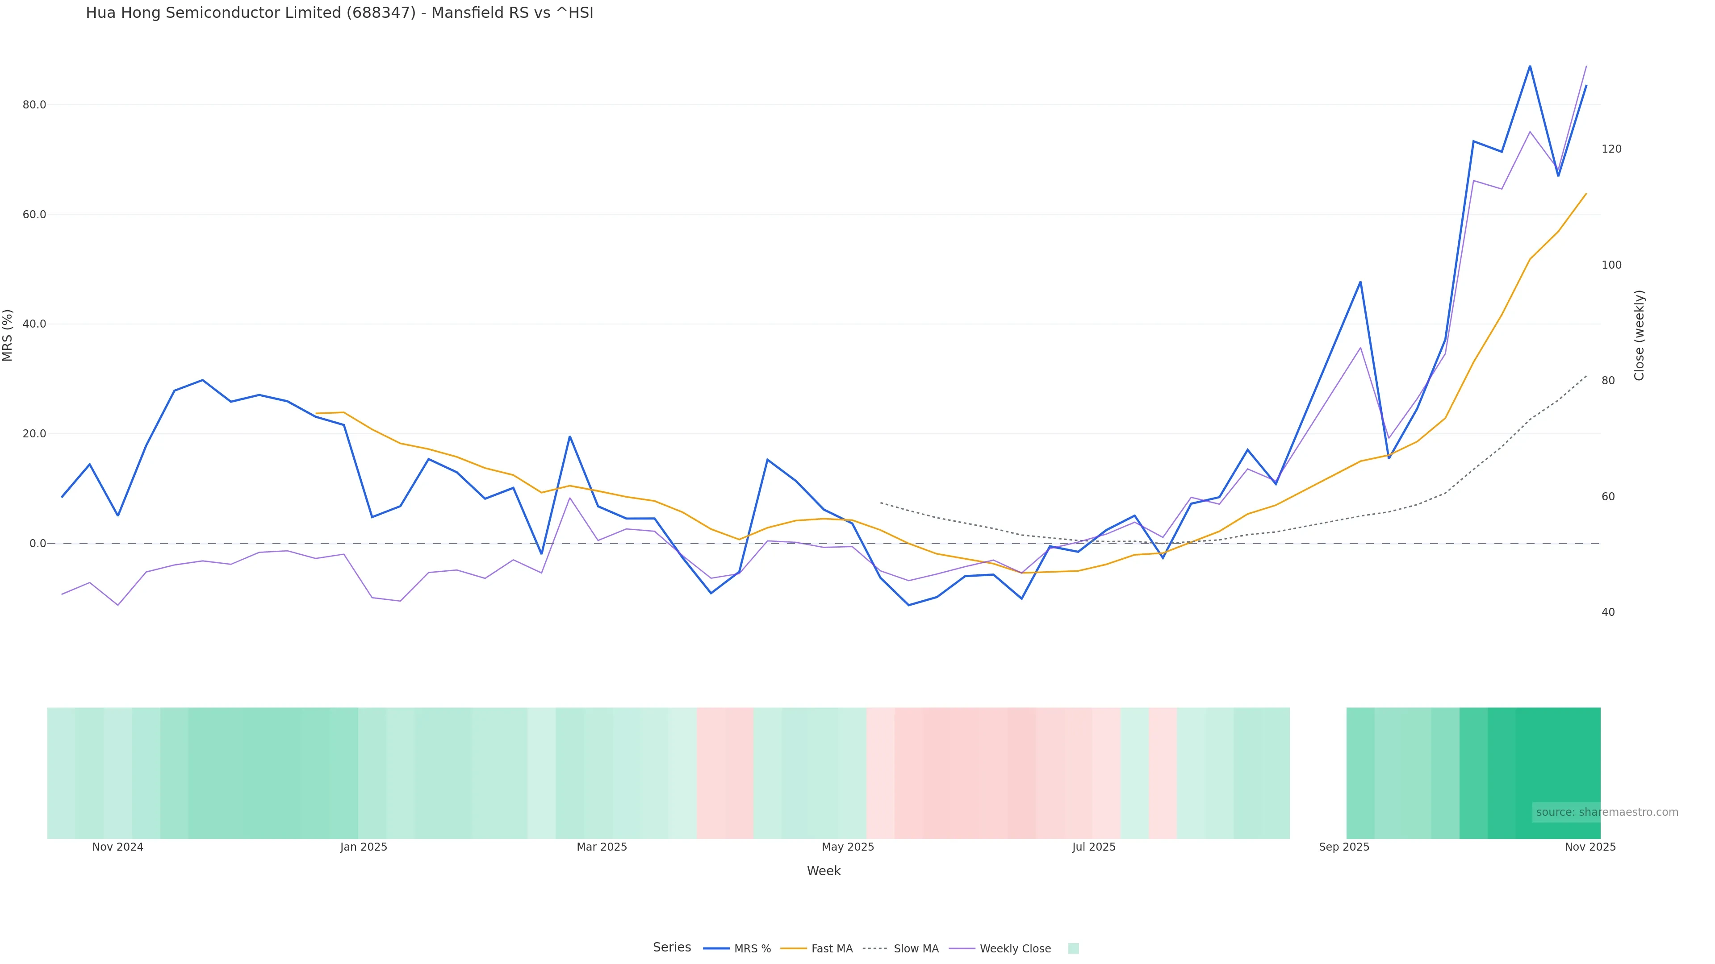Click the "0.0" MRS axis tick label

pos(37,544)
